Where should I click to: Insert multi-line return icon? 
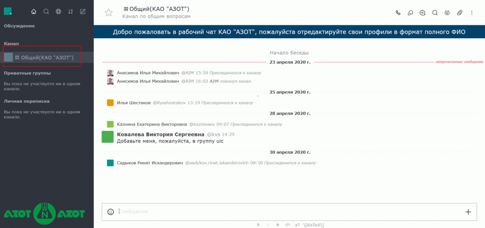(x=297, y=225)
